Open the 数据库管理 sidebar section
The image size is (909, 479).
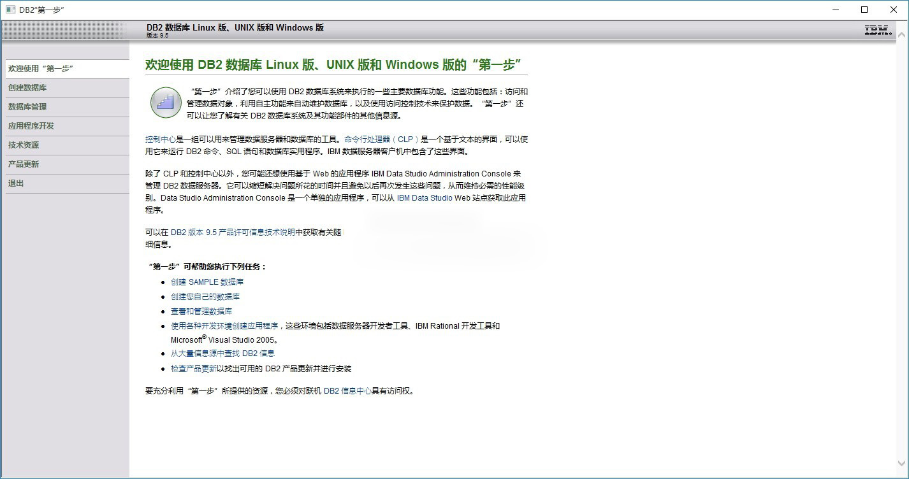(x=67, y=107)
